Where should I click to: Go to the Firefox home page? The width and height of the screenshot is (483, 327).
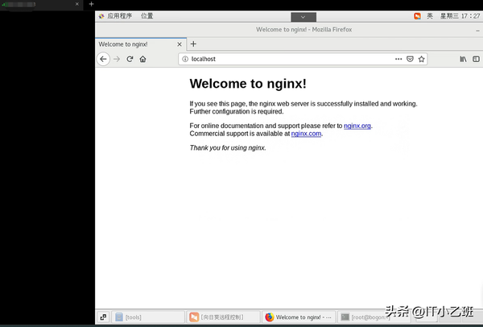[142, 59]
